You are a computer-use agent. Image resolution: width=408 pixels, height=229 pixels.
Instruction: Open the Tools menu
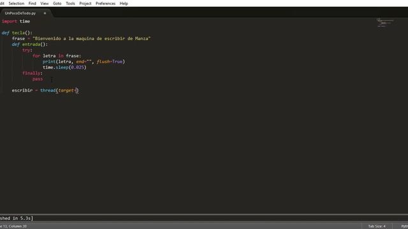(x=70, y=3)
